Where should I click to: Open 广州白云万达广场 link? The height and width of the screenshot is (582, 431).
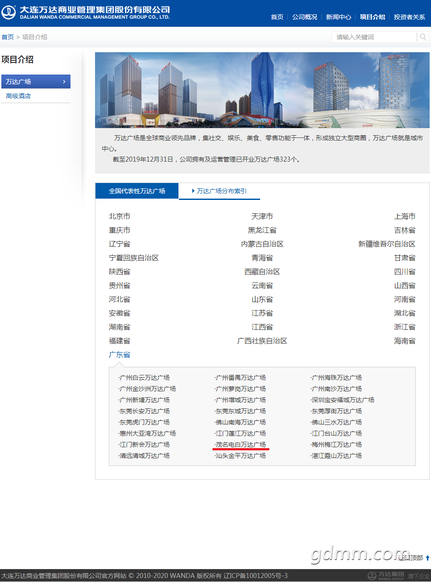145,378
